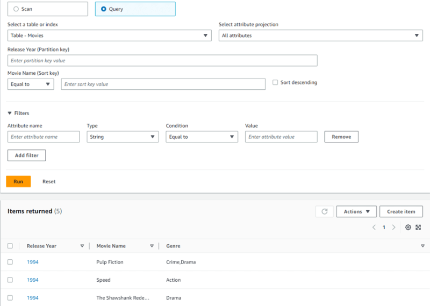Remove the current filter row
The height and width of the screenshot is (306, 430).
(341, 137)
